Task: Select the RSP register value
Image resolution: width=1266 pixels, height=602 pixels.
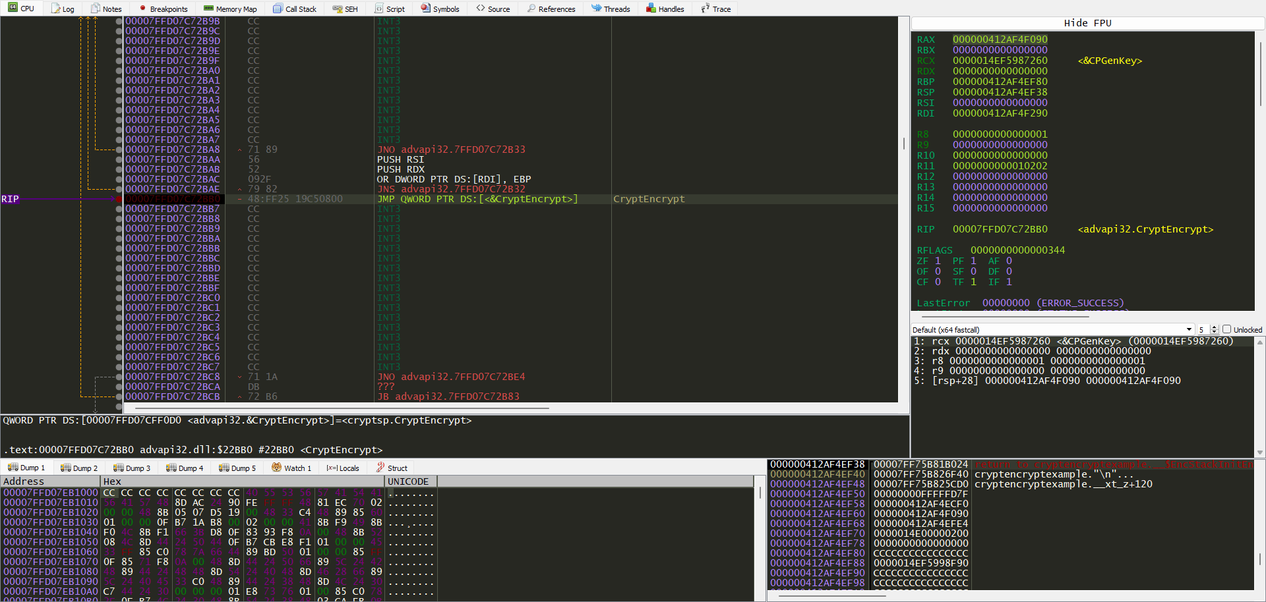Action: (x=1000, y=92)
